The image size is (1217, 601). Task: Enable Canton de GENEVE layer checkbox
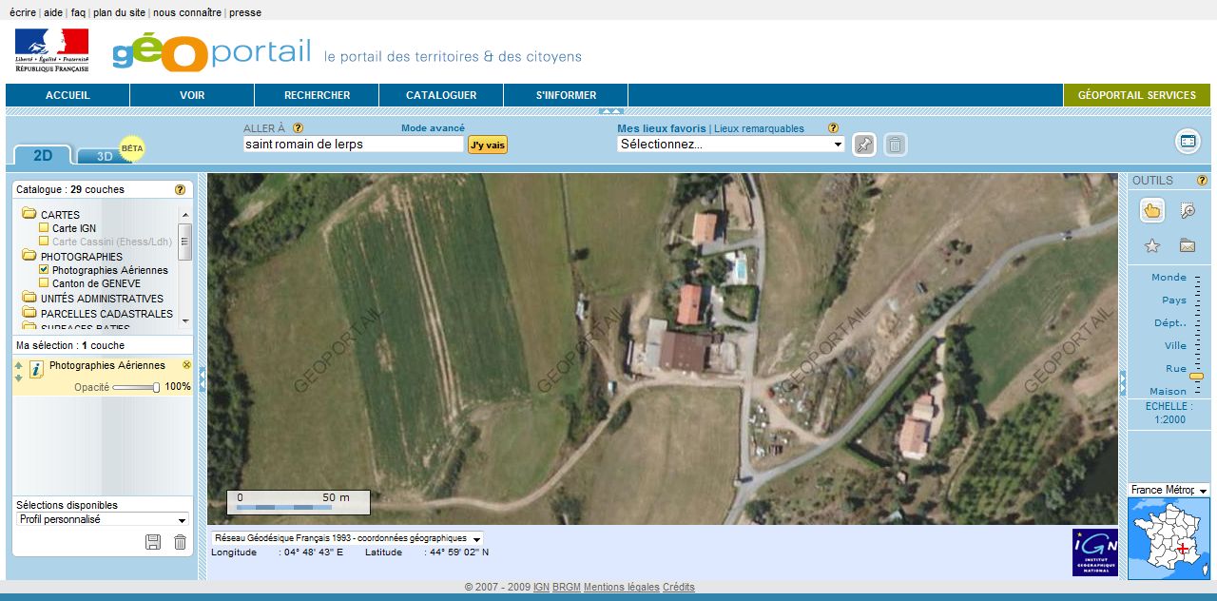coord(44,283)
